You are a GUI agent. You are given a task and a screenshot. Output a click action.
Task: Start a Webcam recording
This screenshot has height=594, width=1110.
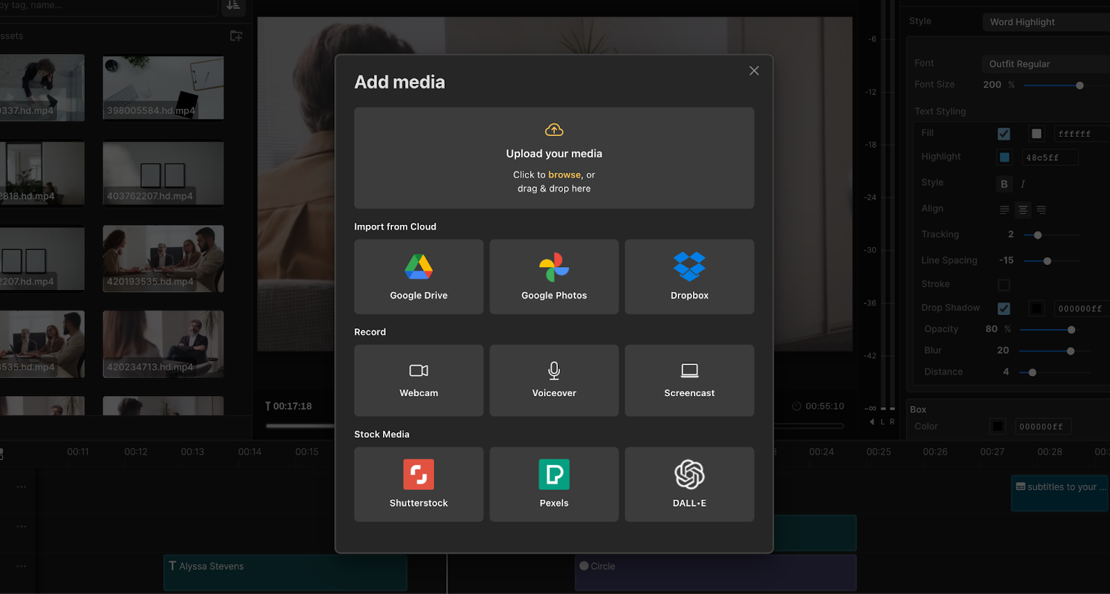point(418,380)
